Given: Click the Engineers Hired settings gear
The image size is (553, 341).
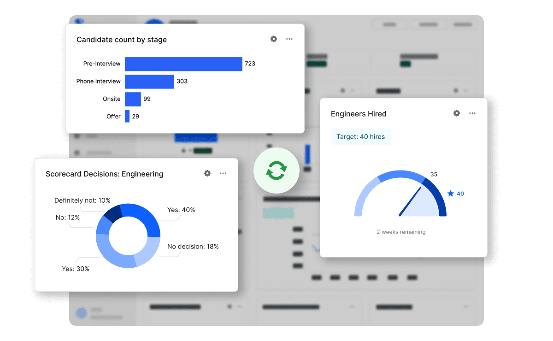Looking at the screenshot, I should (x=456, y=113).
